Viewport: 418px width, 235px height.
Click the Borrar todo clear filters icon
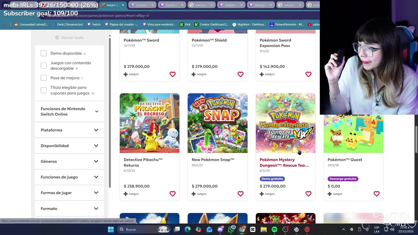[x=57, y=38]
